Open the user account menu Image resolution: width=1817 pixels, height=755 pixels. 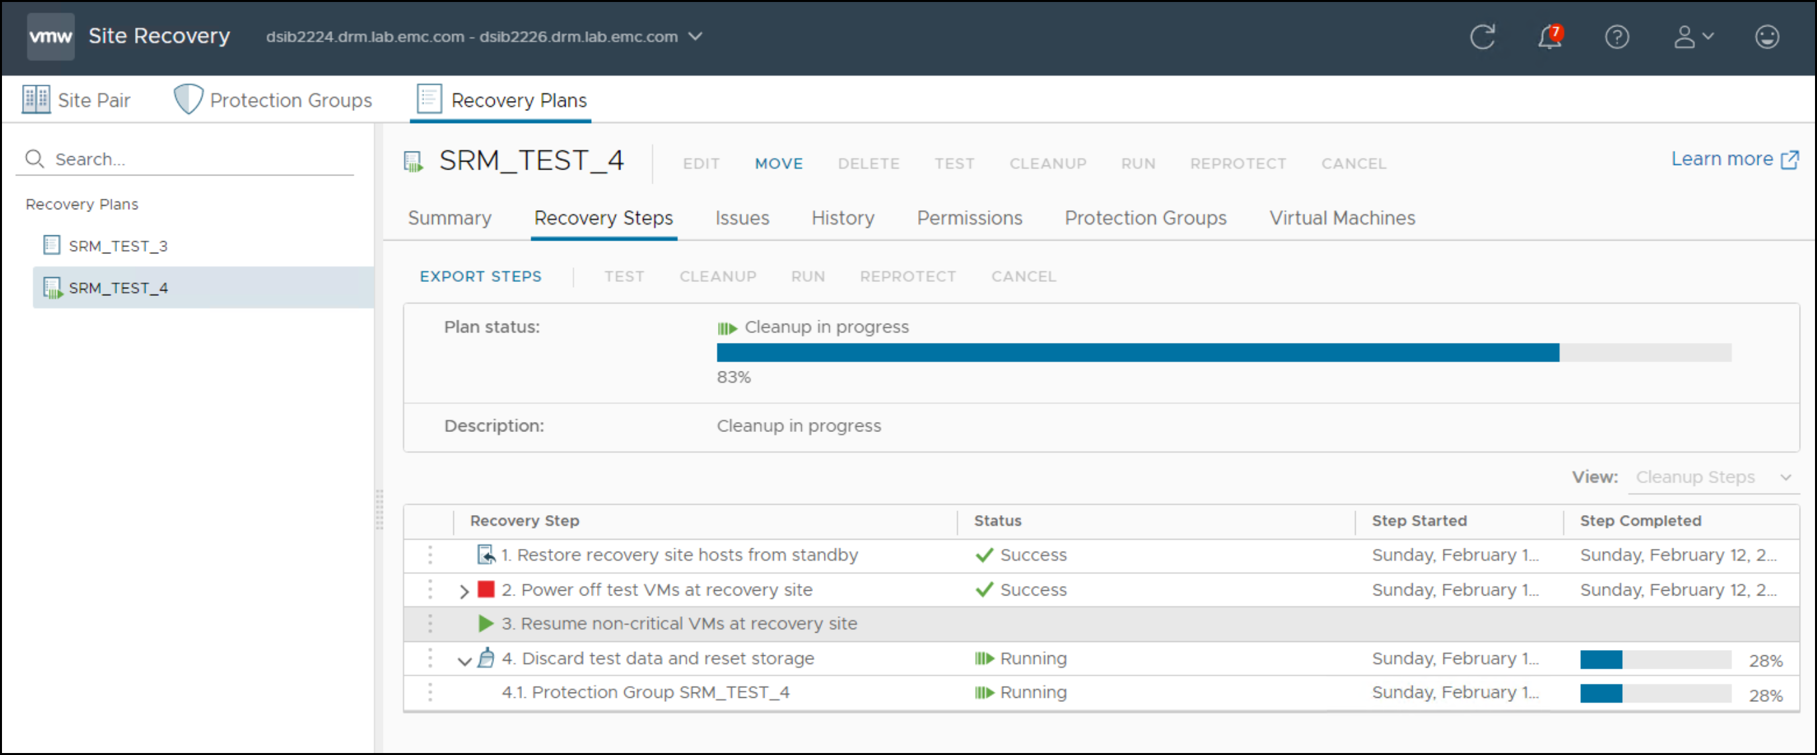1693,37
